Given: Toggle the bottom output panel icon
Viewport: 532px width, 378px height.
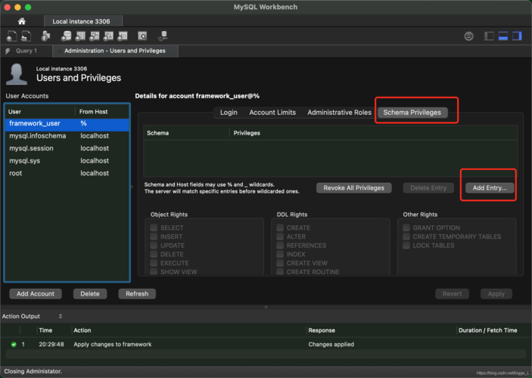Looking at the screenshot, I should pos(503,36).
